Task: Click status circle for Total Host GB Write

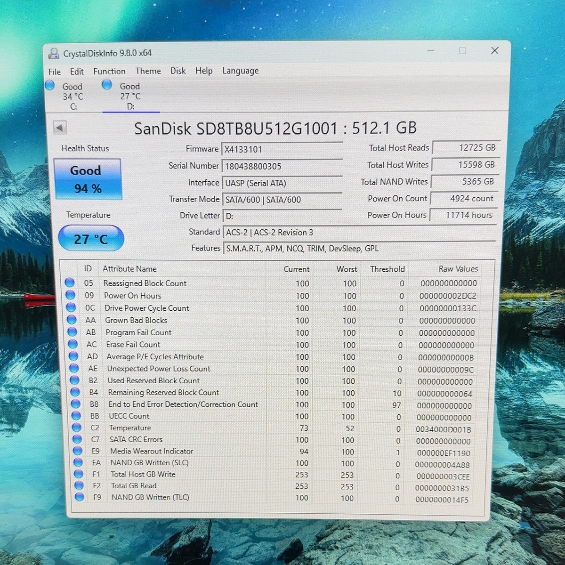Action: pyautogui.click(x=79, y=474)
